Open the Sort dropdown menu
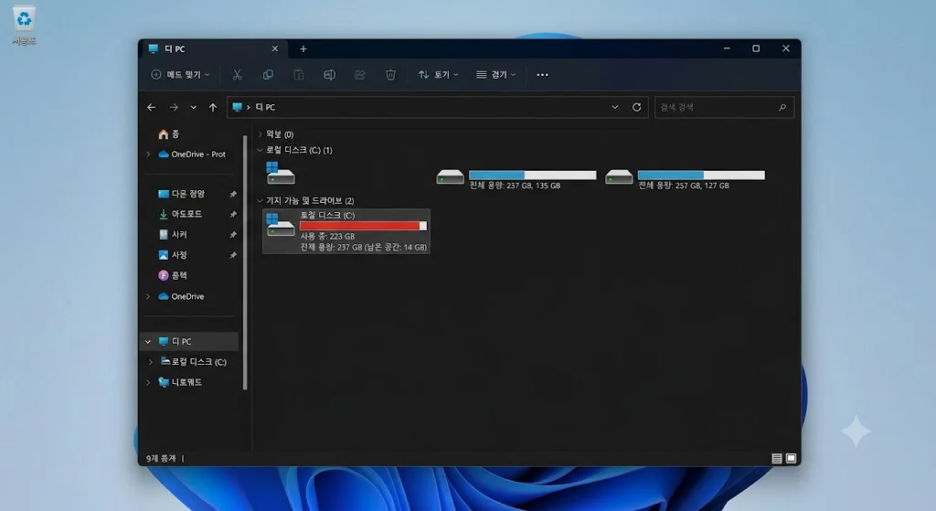Viewport: 936px width, 511px height. coord(438,75)
